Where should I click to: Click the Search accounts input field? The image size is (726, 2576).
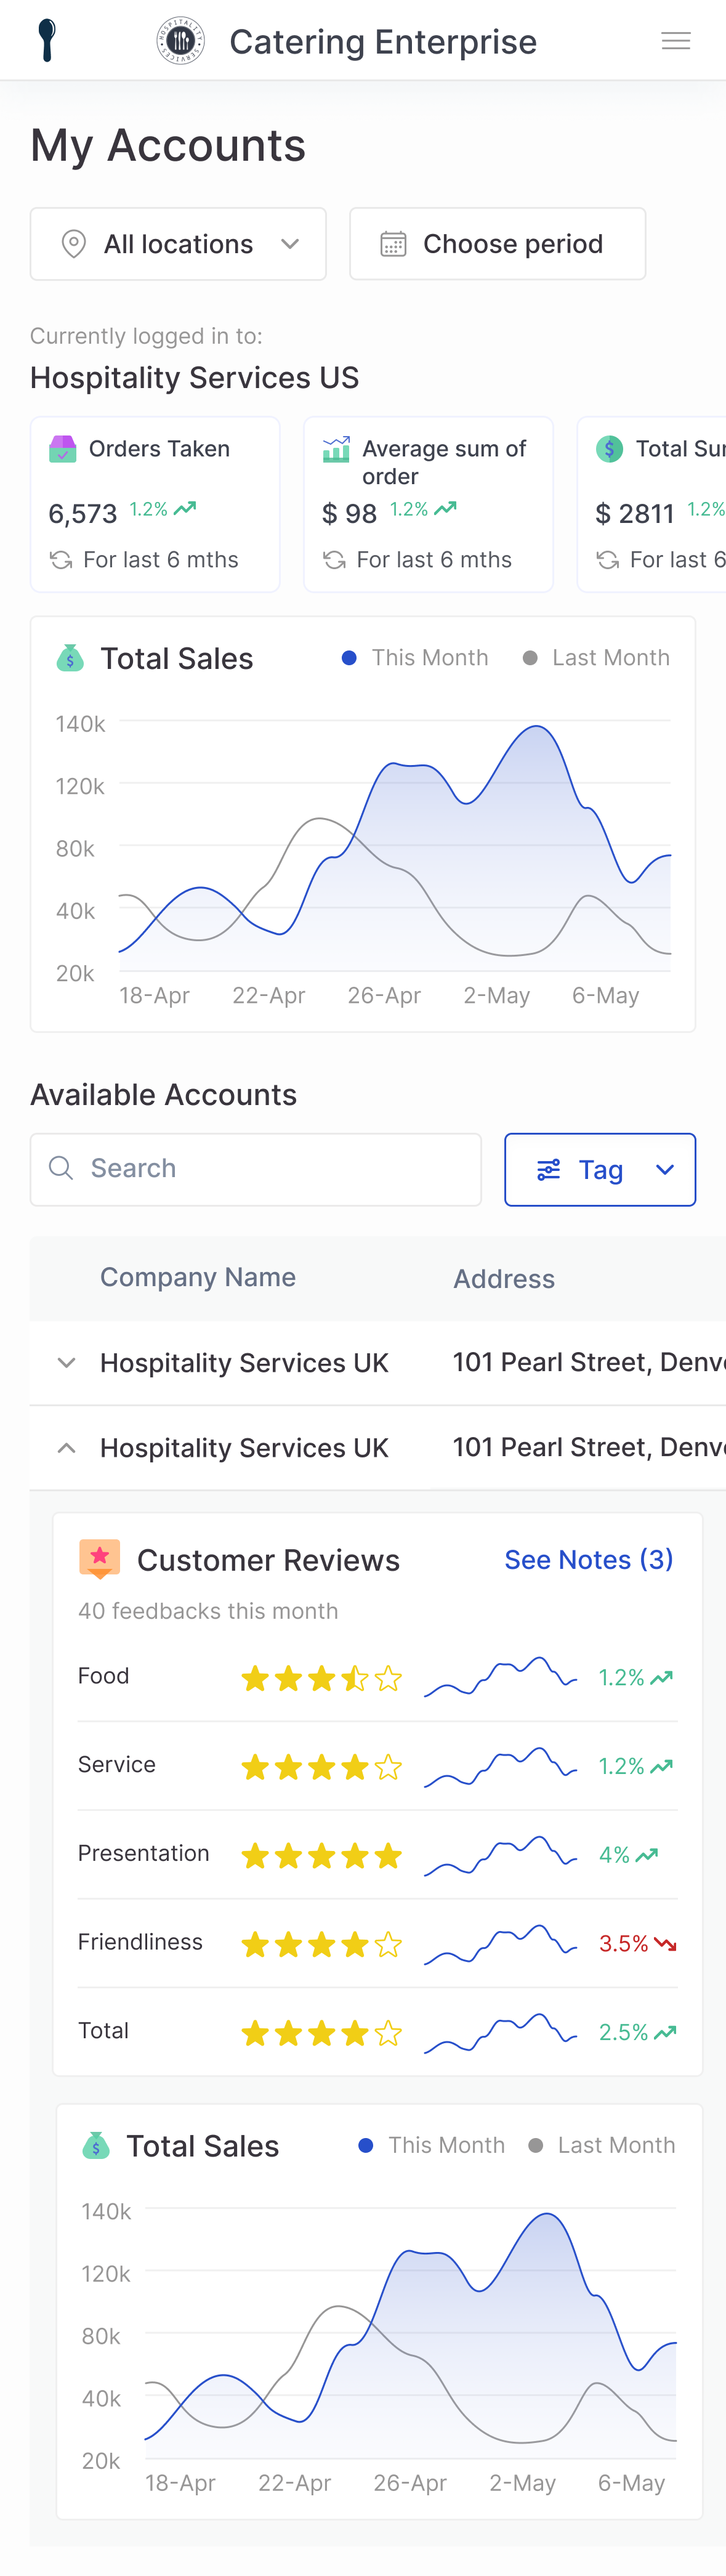pyautogui.click(x=256, y=1169)
